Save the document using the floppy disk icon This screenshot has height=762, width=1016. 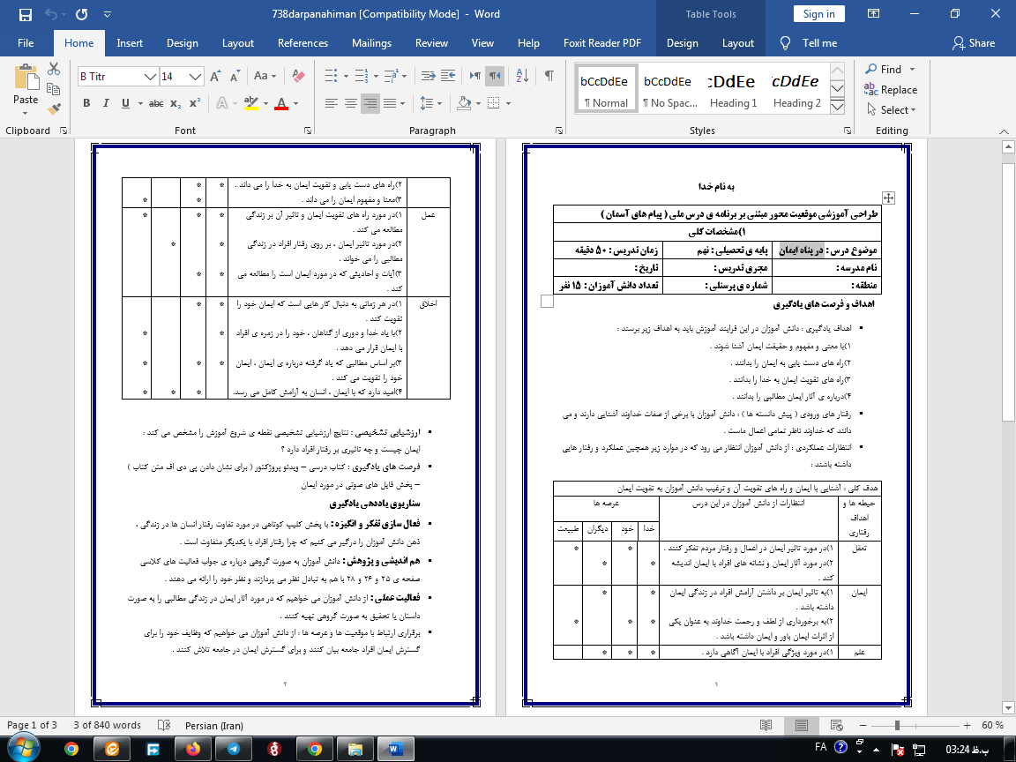coord(25,14)
